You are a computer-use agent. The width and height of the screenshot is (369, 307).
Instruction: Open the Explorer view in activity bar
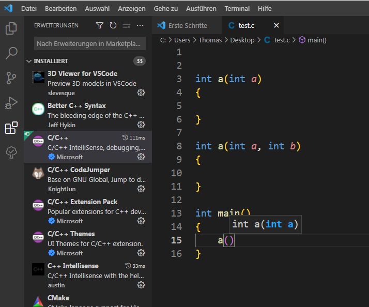[x=11, y=28]
